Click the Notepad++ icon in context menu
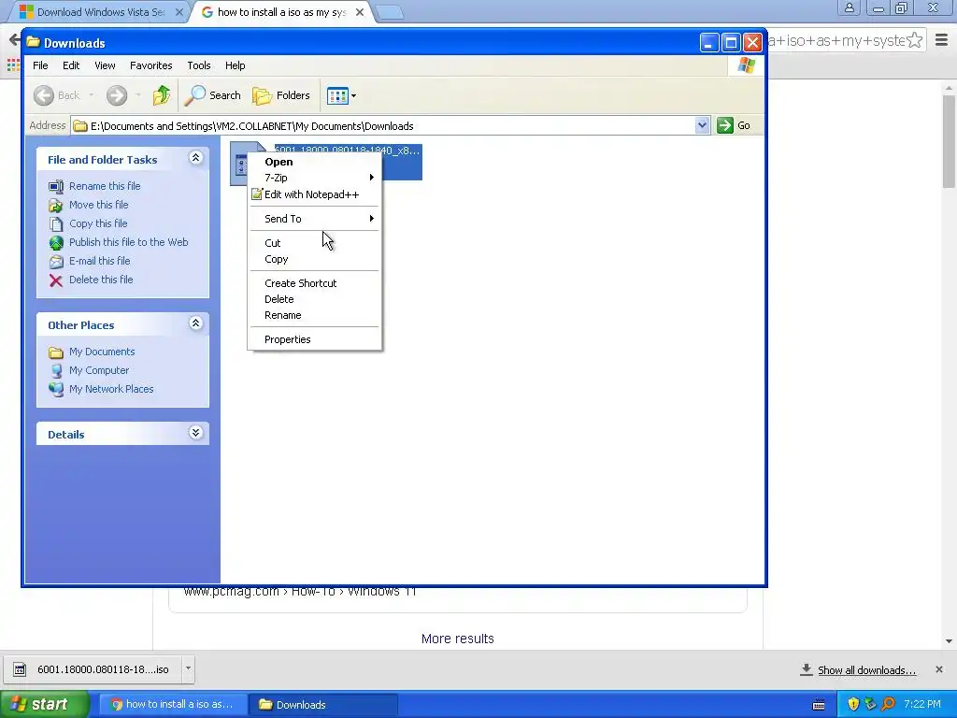 256,194
